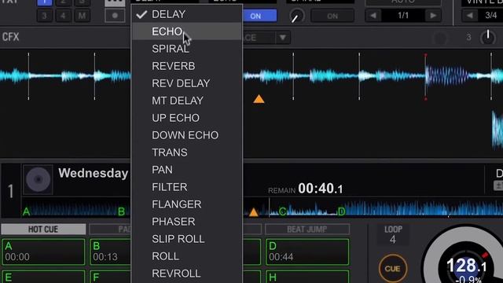Select PAN effect
The image size is (503, 283).
tap(187, 170)
